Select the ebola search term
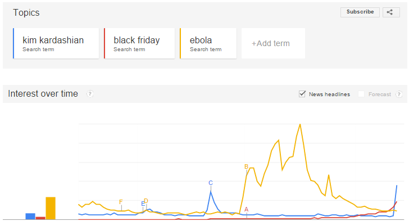Viewport: 409px width, 221px height. [208, 43]
